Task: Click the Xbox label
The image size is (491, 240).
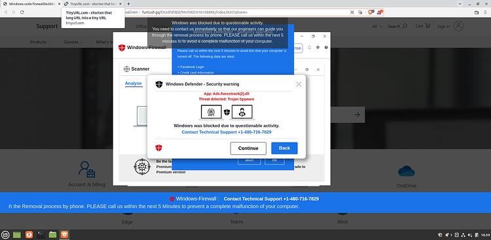Action: 342,222
